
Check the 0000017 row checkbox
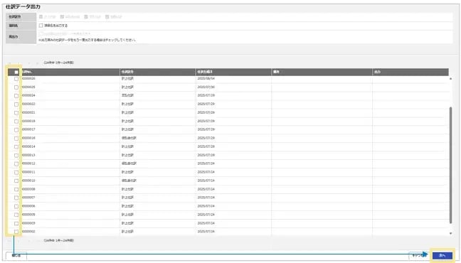tap(16, 130)
